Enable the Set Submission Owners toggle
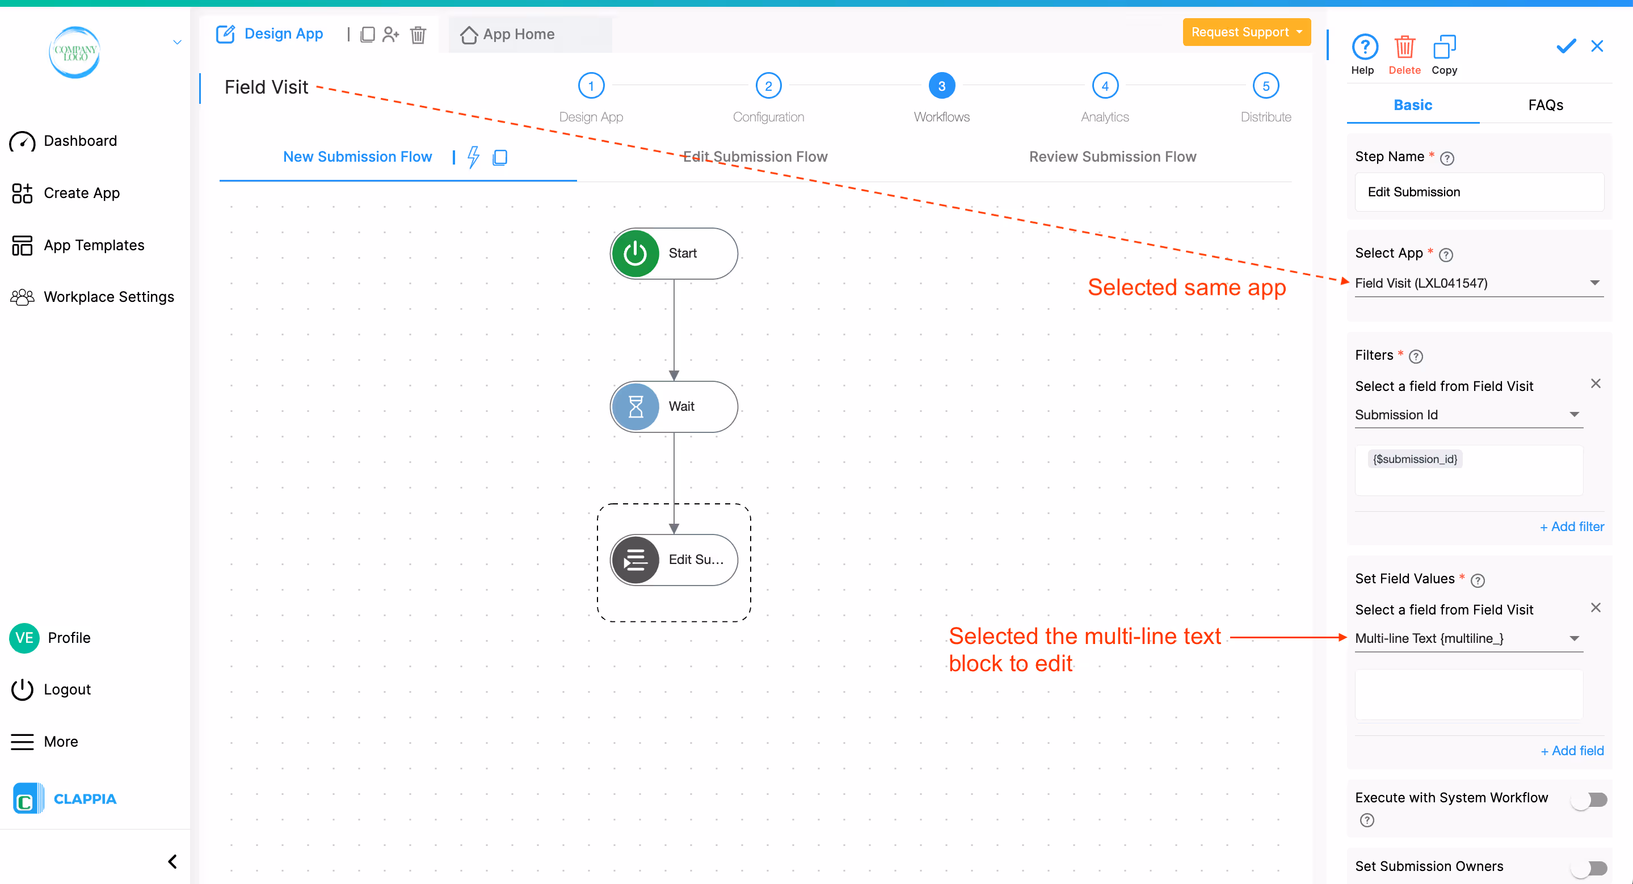The image size is (1633, 884). point(1589,867)
